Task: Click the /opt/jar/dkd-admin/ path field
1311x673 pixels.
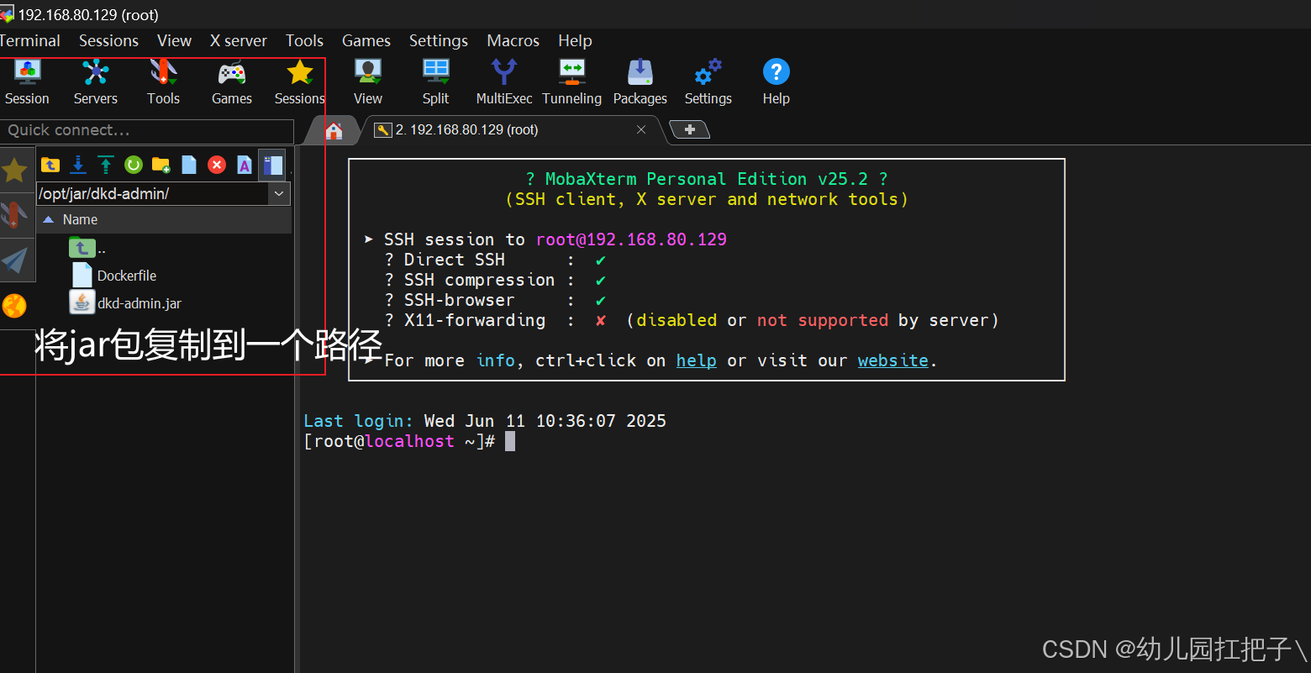Action: (152, 193)
